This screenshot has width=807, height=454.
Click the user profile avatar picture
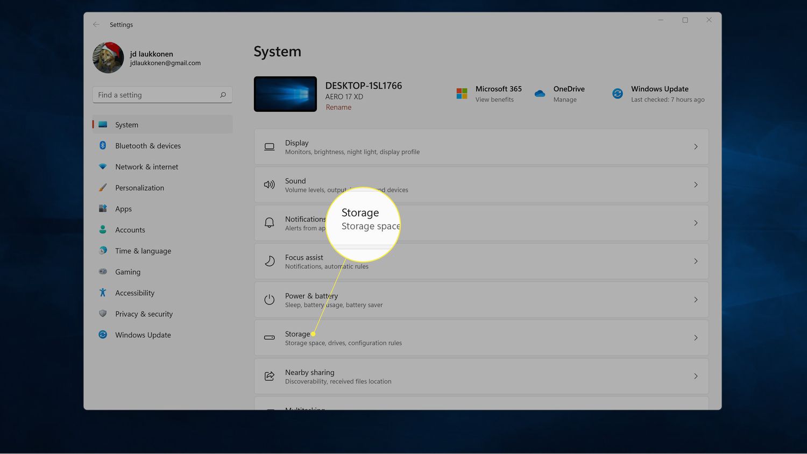[x=108, y=58]
